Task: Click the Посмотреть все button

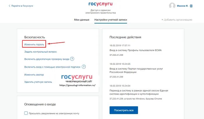Action: pyautogui.click(x=124, y=110)
